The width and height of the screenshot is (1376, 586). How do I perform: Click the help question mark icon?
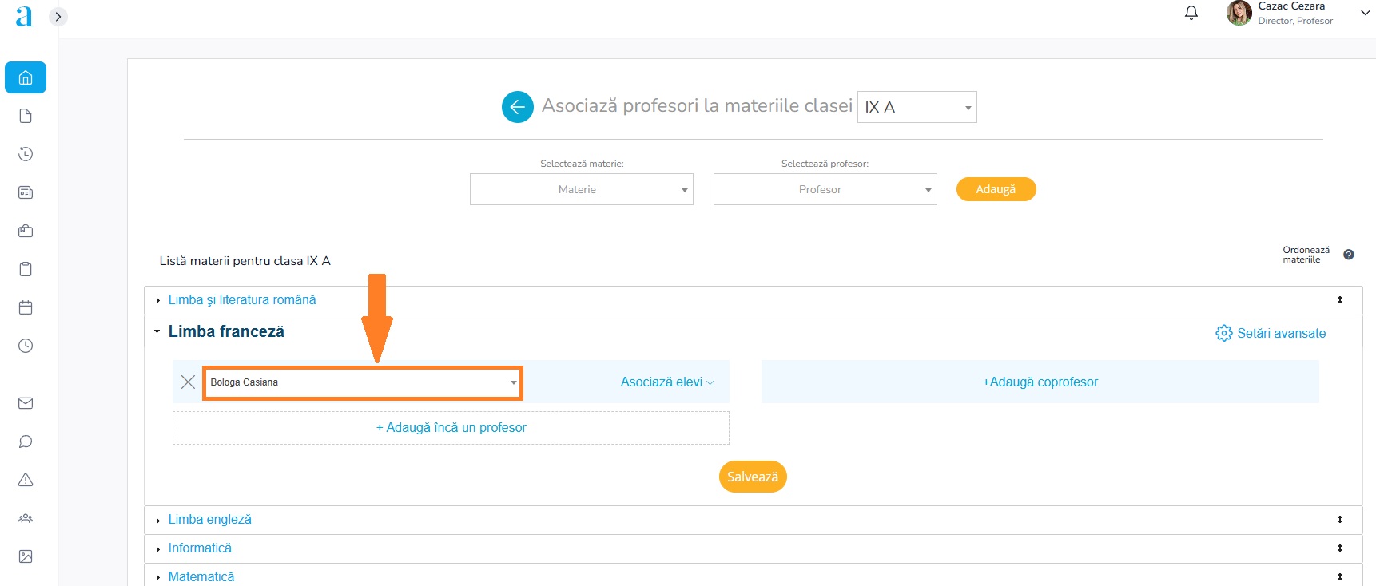(x=1348, y=255)
